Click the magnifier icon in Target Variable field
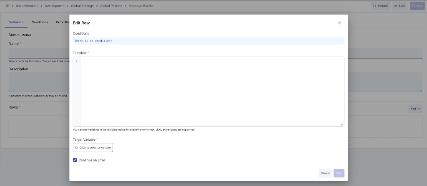The height and width of the screenshot is (186, 427). 77,148
